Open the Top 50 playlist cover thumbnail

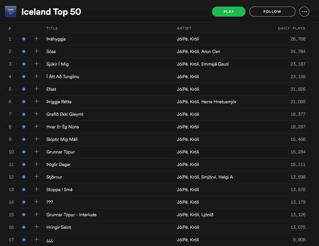point(11,11)
